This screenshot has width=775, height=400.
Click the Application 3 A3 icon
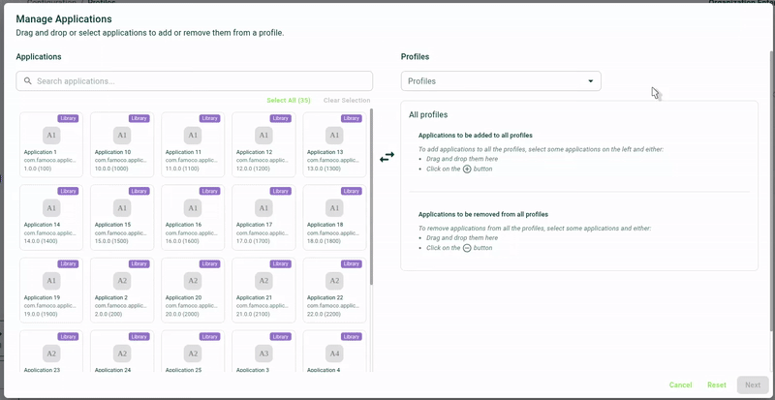pyautogui.click(x=263, y=354)
